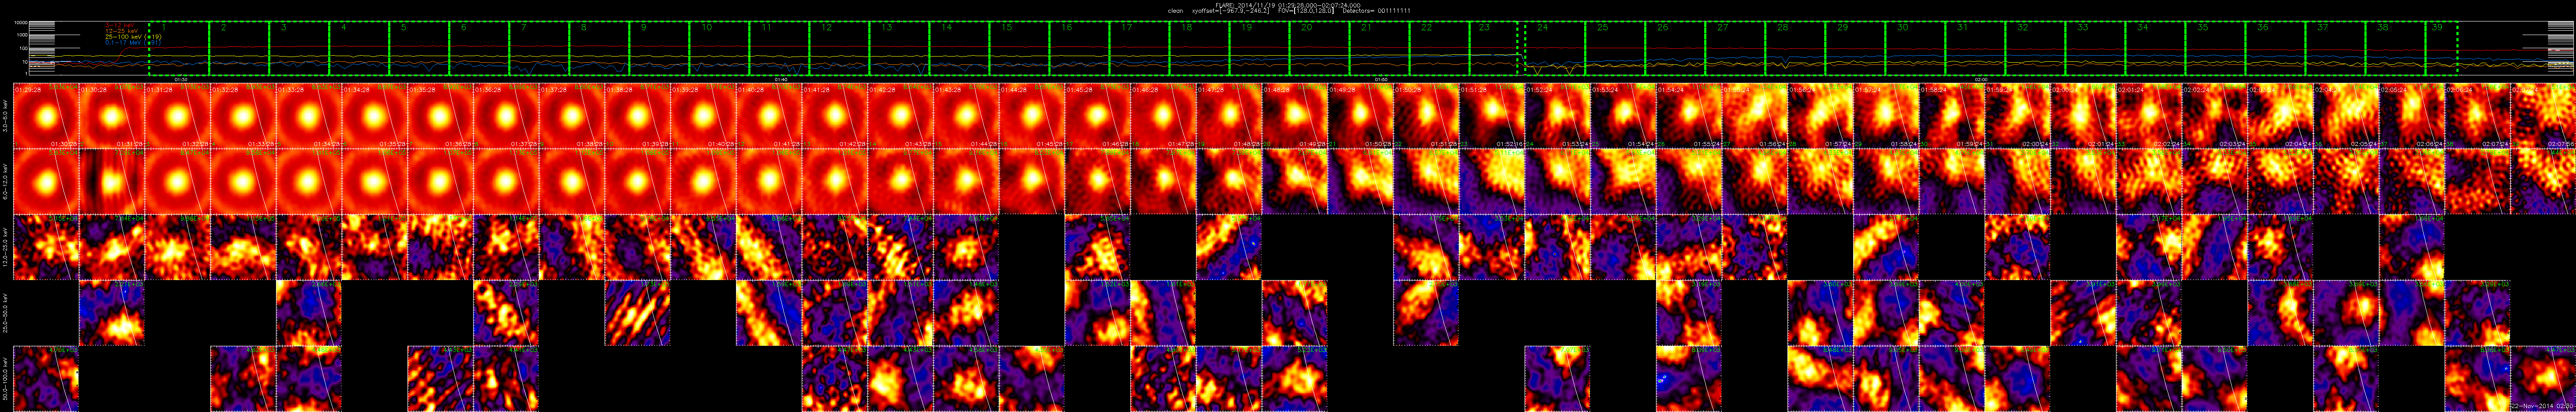Select time interval 21 in the lightcurve plot
2576x412 pixels.
point(1379,48)
